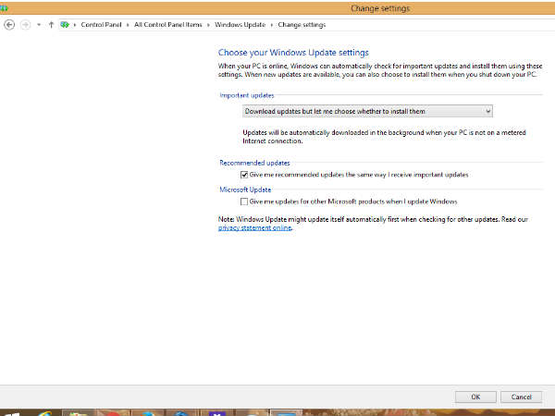Enable updates for other Microsoft products

pyautogui.click(x=244, y=201)
